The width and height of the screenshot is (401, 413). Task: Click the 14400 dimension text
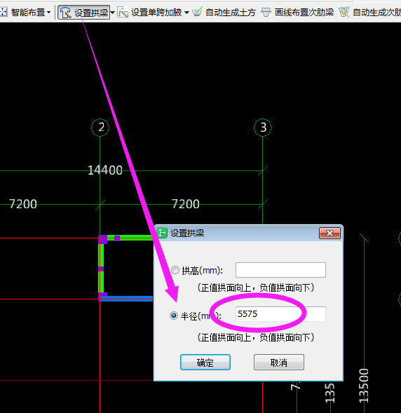click(105, 170)
